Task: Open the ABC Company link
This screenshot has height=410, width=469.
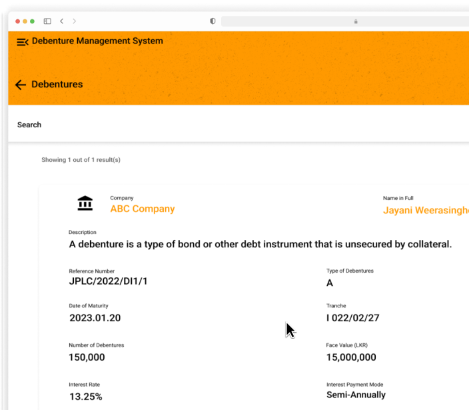Action: pos(143,209)
